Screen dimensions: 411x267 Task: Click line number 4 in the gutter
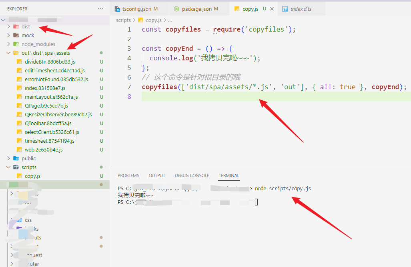coord(129,58)
